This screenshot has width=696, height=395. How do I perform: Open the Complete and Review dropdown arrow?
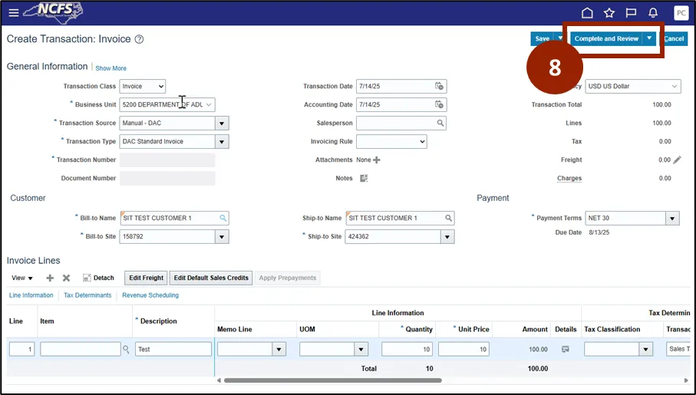650,38
